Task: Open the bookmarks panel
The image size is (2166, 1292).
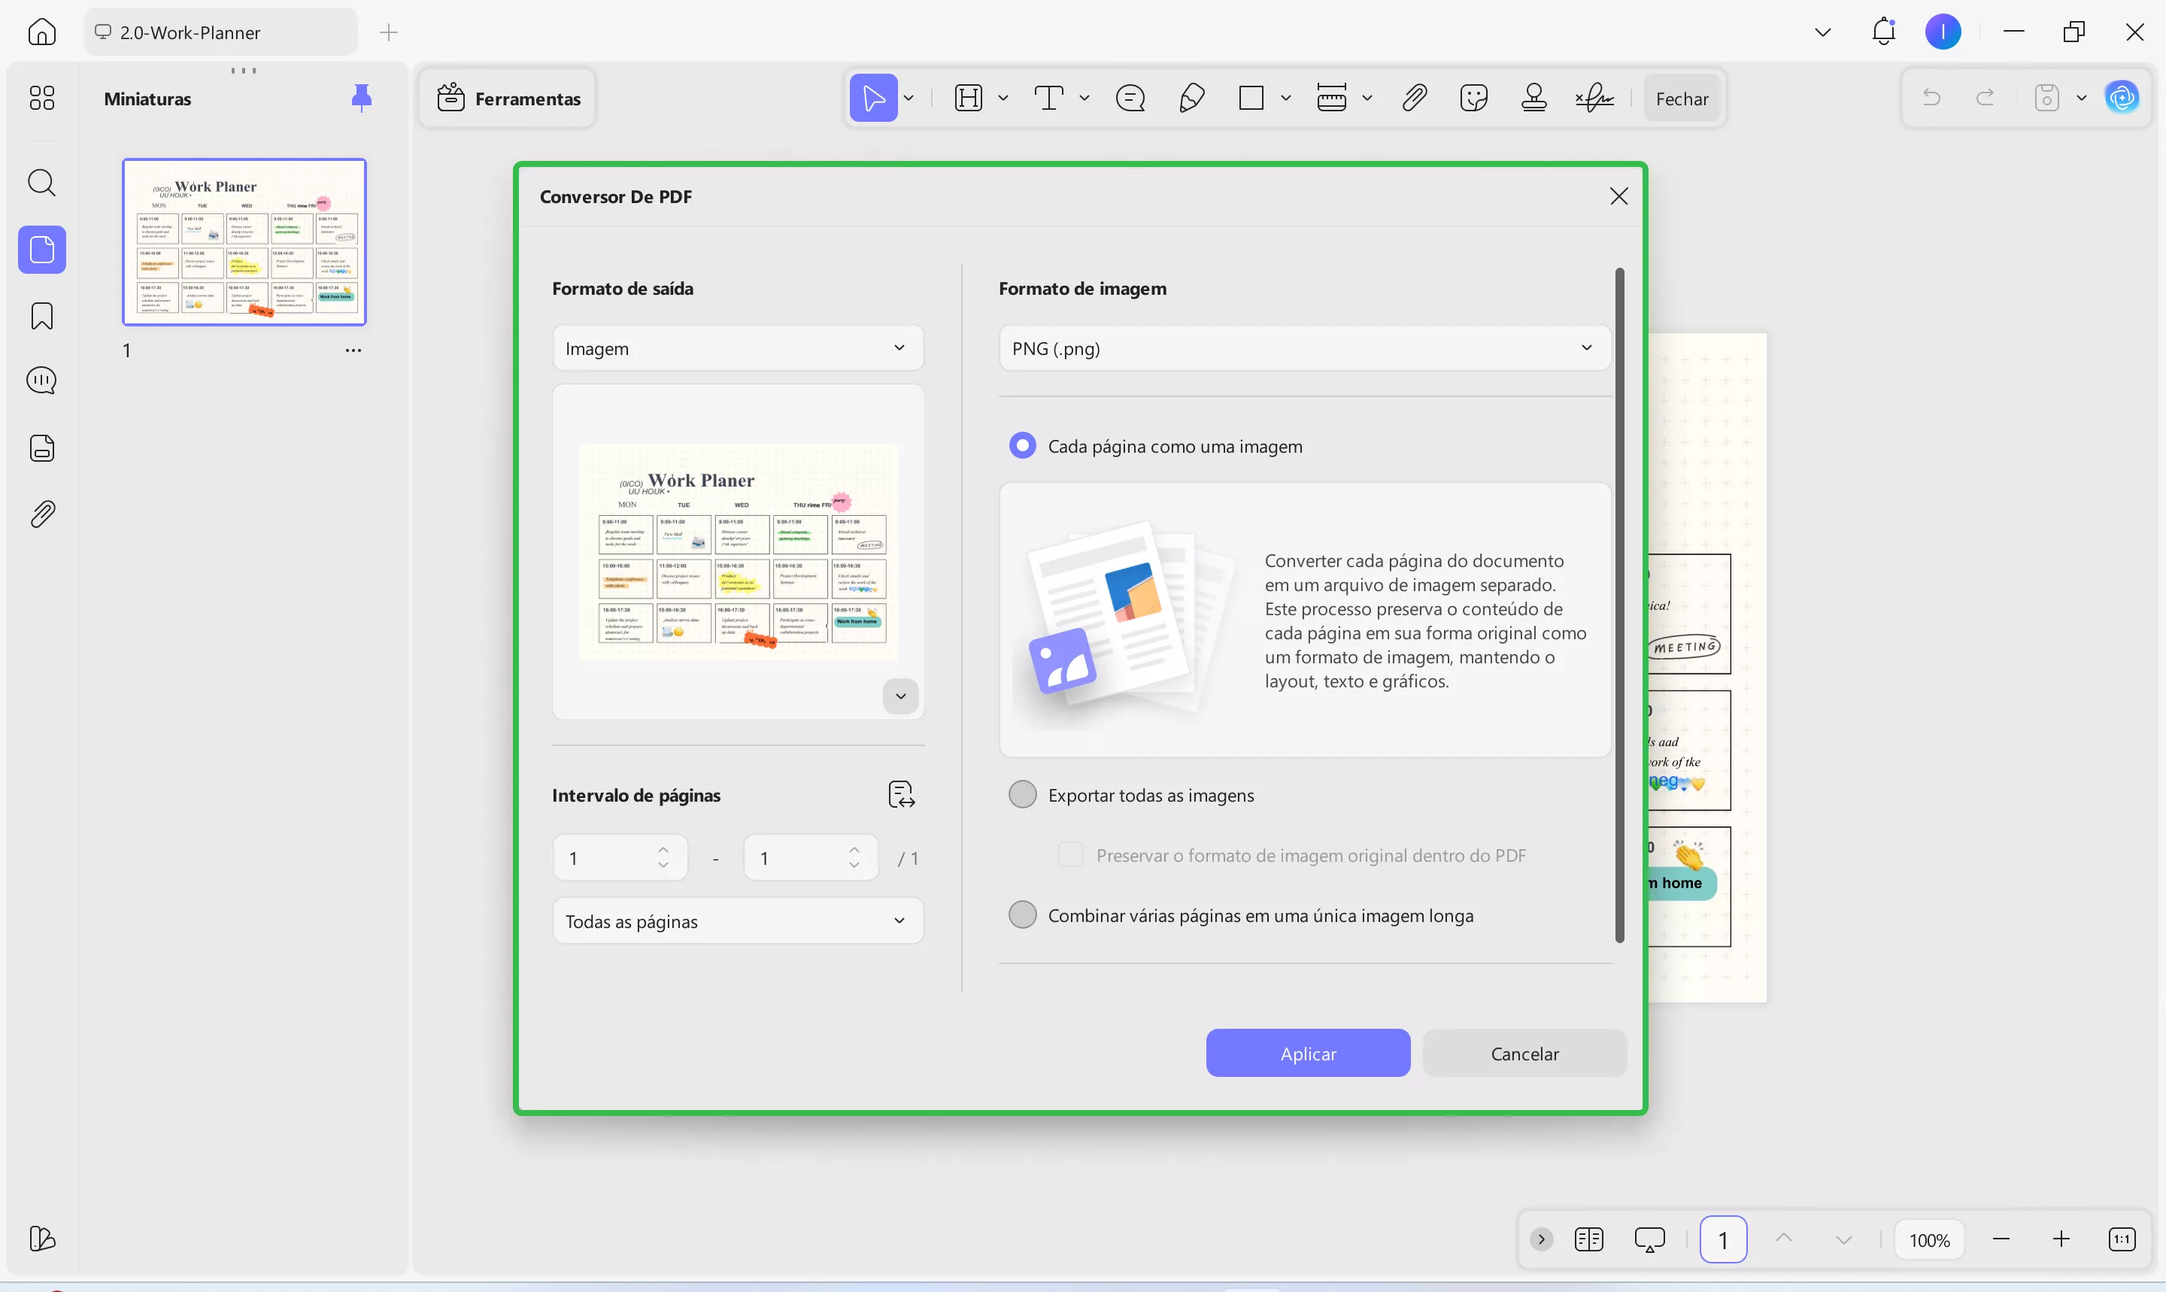Action: [40, 315]
